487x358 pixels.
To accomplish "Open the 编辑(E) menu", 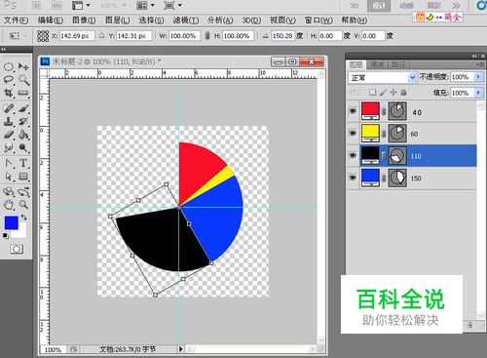I will pyautogui.click(x=51, y=20).
